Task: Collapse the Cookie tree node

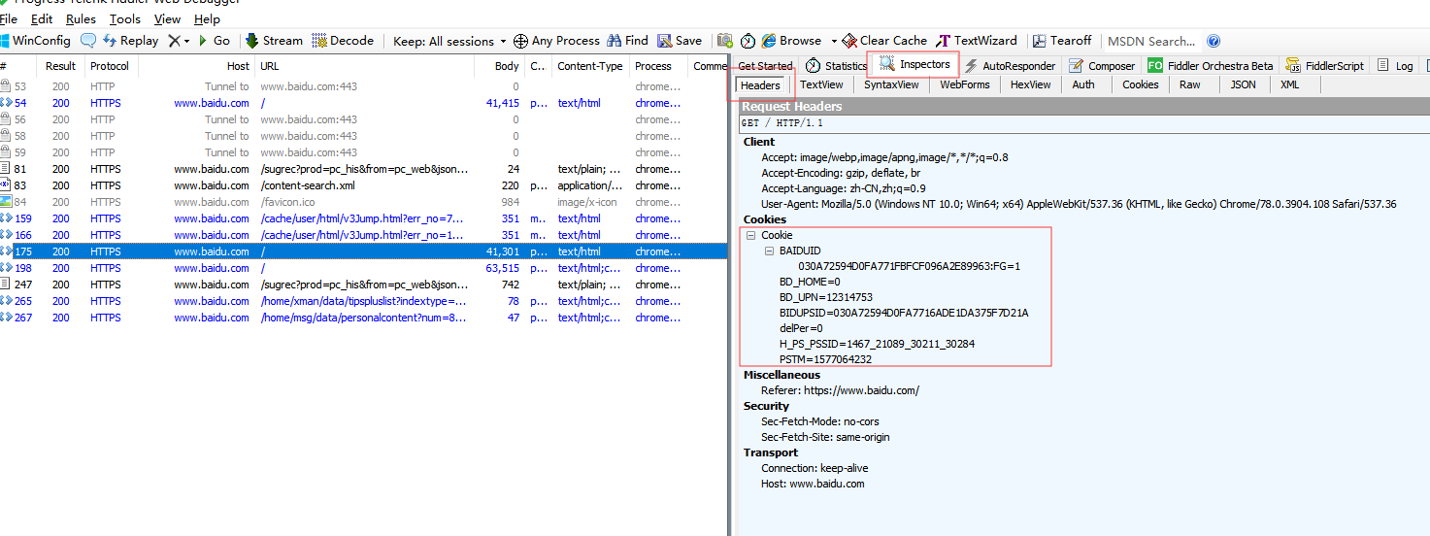Action: pyautogui.click(x=750, y=235)
